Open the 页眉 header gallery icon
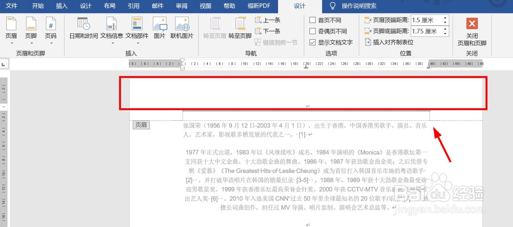Image resolution: width=513 pixels, height=227 pixels. click(11, 24)
